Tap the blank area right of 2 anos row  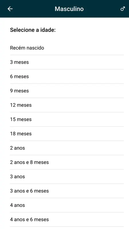click(74, 148)
